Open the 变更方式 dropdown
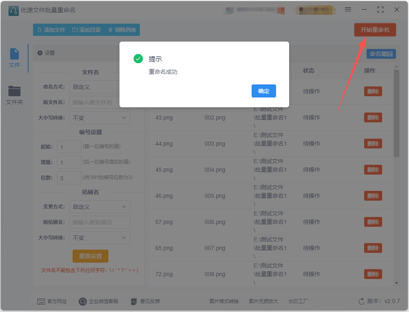The image size is (409, 312). point(99,207)
